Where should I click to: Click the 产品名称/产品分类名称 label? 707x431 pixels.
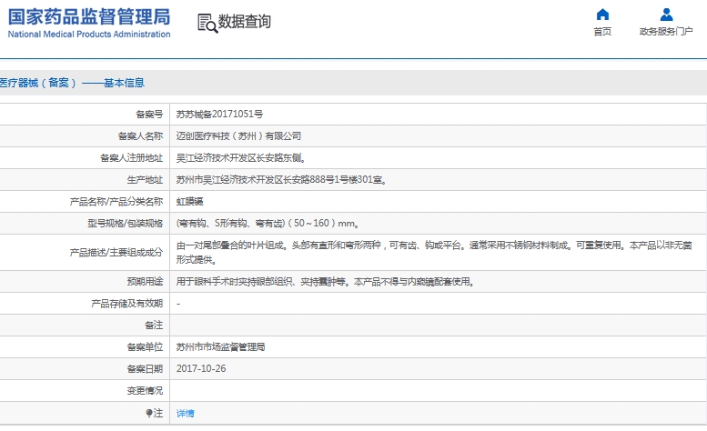tap(116, 202)
